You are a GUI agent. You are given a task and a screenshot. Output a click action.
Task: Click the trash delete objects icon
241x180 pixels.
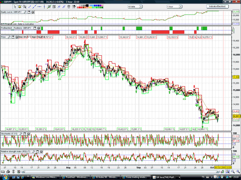click(x=69, y=6)
